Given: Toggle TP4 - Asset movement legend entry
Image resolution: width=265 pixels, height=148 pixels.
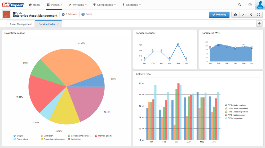Looking at the screenshot, I should click(x=236, y=108).
